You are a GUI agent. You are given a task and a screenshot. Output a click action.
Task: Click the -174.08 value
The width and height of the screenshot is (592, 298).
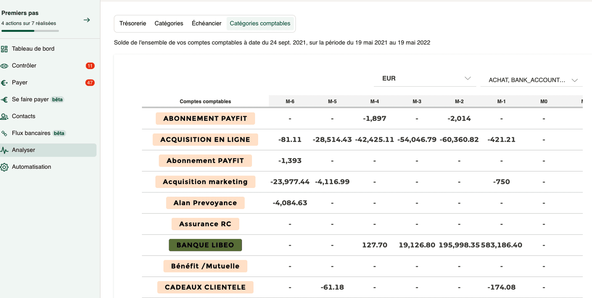501,287
